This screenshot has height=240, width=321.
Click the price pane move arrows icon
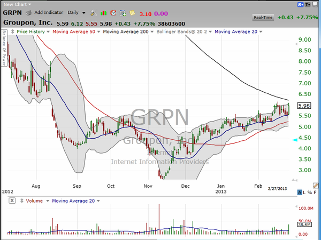click(x=12, y=31)
